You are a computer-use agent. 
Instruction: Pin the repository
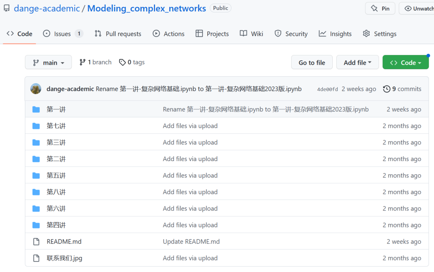[380, 8]
